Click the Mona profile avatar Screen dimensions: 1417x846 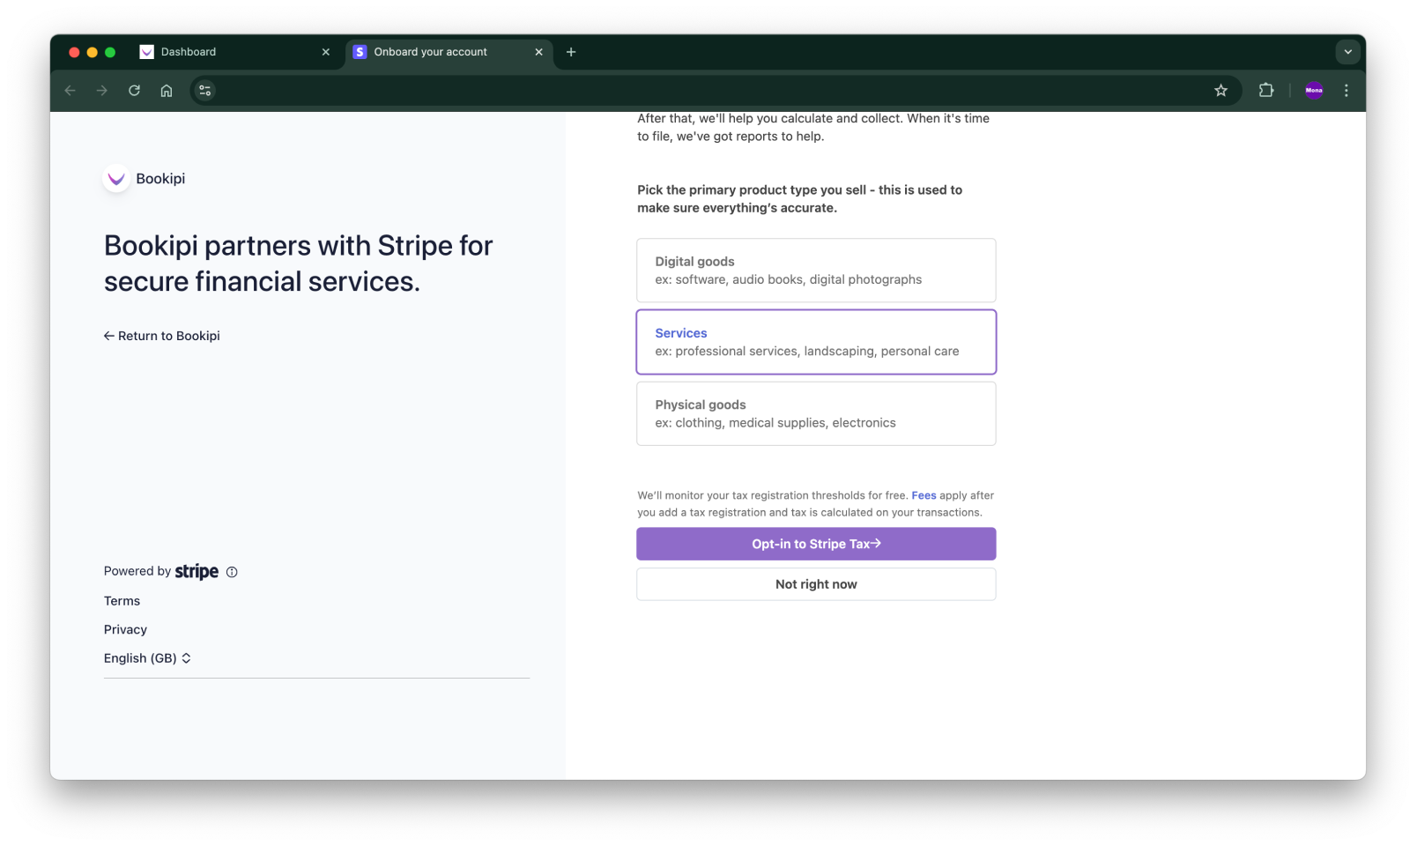click(1313, 90)
